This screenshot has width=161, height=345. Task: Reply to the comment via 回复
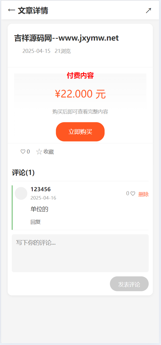[x=36, y=222]
